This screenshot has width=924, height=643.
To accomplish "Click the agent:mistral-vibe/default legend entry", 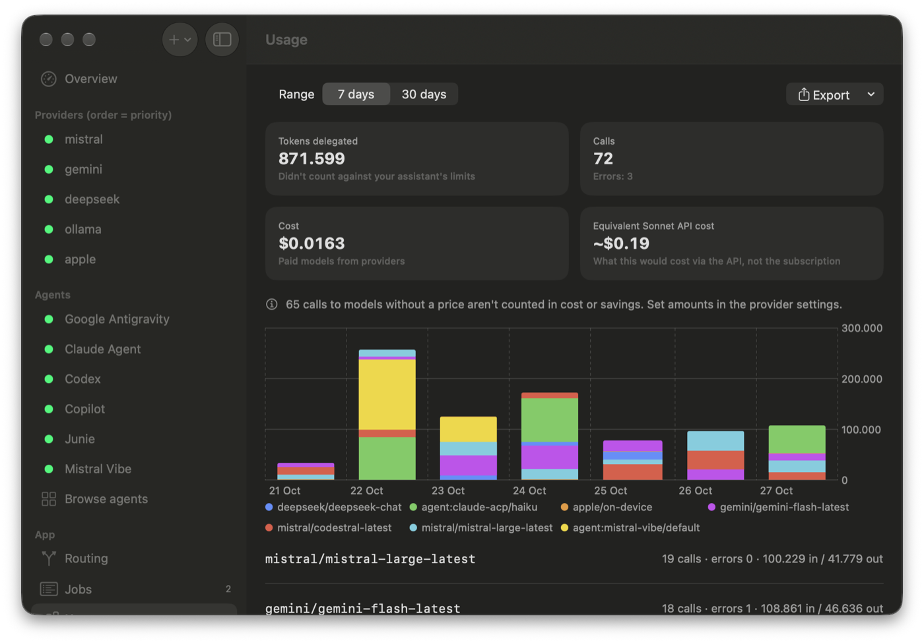I will [x=630, y=527].
